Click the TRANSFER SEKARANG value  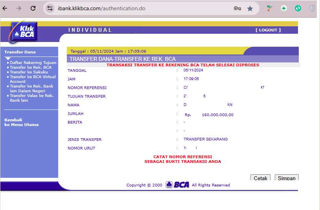click(206, 139)
